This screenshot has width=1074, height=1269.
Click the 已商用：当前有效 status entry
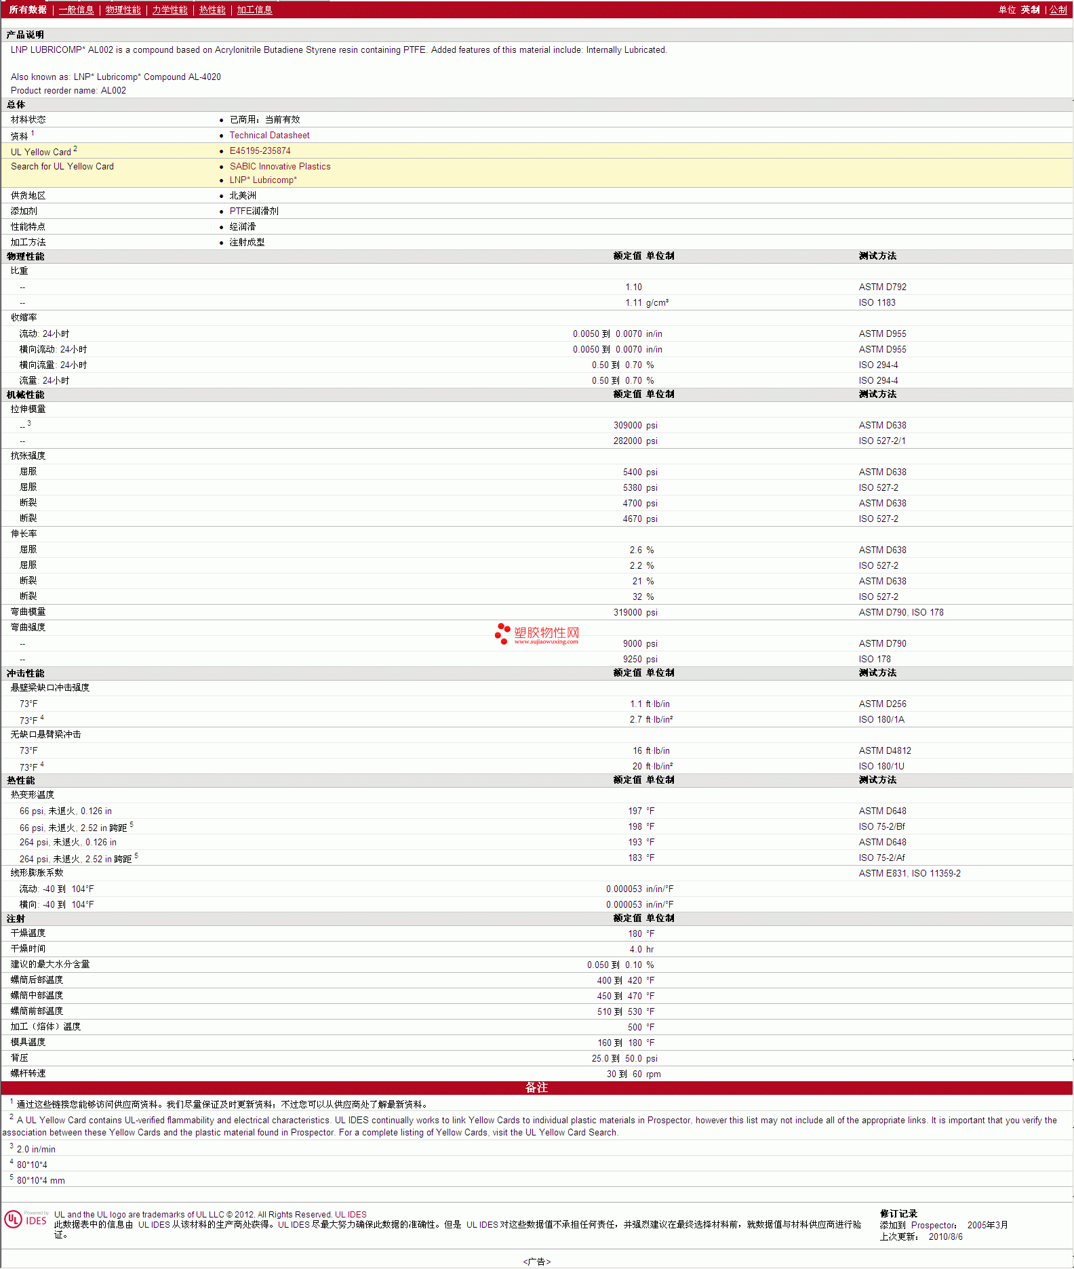(x=264, y=120)
